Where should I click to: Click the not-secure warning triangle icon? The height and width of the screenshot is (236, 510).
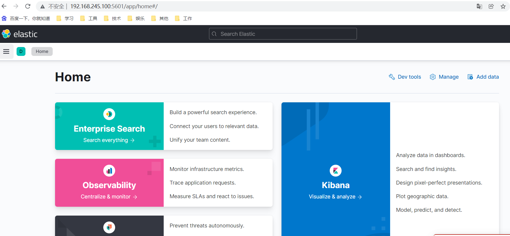(x=43, y=7)
